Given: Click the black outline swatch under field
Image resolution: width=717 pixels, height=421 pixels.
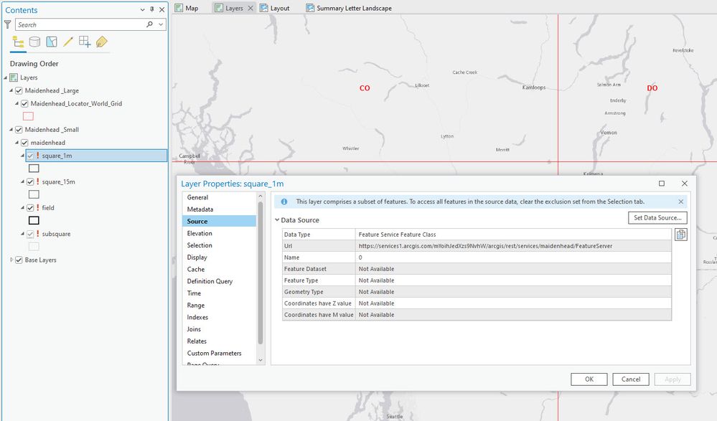Looking at the screenshot, I should coord(34,221).
